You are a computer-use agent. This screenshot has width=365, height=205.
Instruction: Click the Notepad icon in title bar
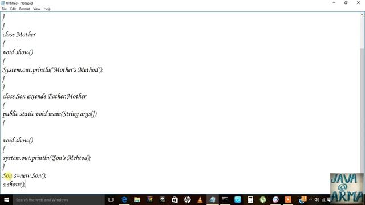point(3,3)
